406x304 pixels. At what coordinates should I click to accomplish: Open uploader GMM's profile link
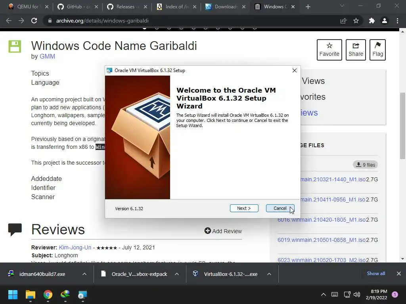click(x=47, y=56)
